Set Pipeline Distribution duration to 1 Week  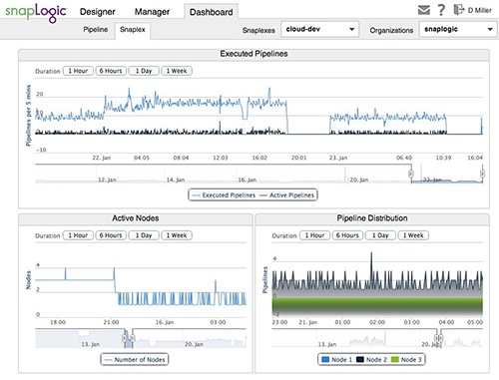coord(413,235)
